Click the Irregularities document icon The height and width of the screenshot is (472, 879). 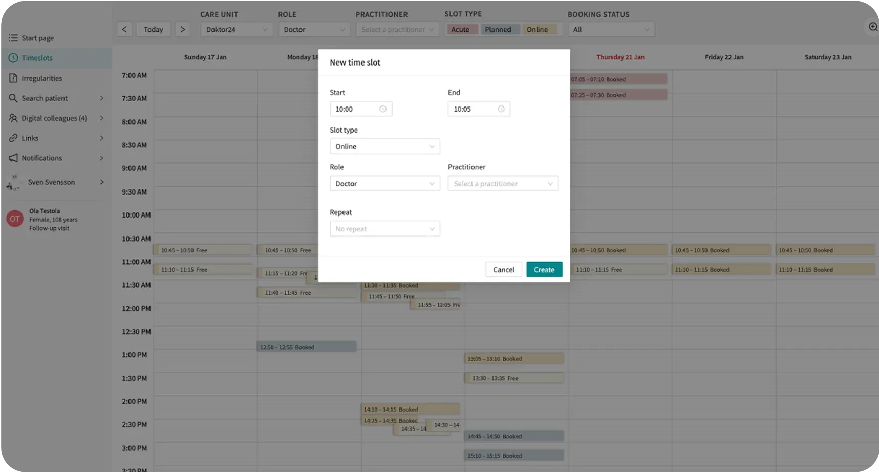pos(13,78)
